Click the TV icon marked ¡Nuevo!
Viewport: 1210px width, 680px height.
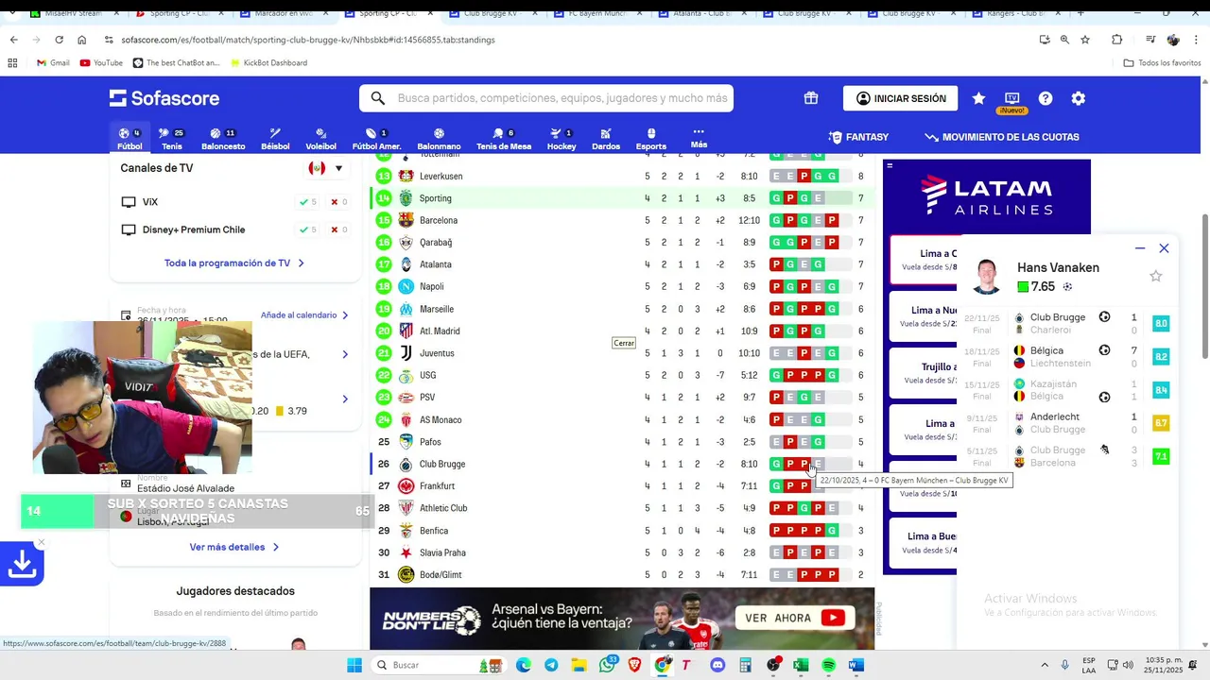click(1011, 100)
